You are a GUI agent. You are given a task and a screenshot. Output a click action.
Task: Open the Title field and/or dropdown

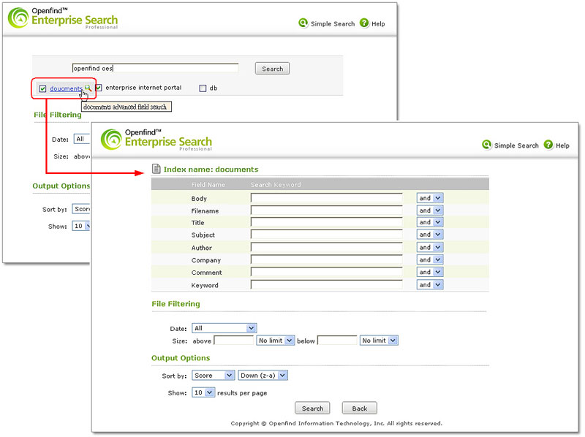(430, 222)
